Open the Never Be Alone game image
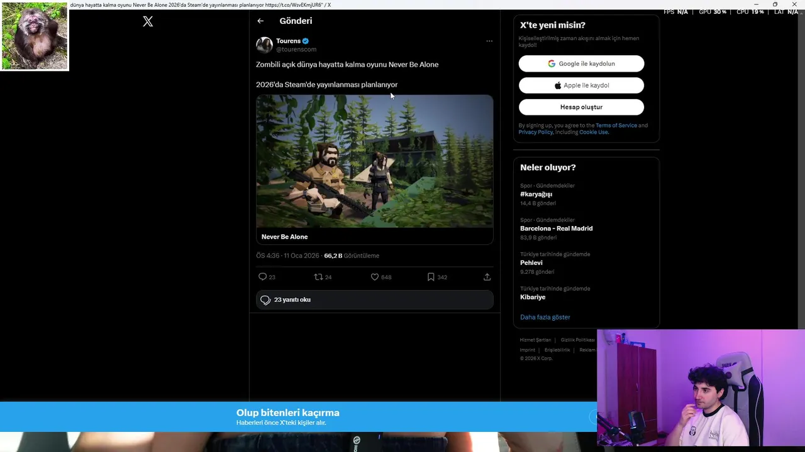 click(x=375, y=161)
